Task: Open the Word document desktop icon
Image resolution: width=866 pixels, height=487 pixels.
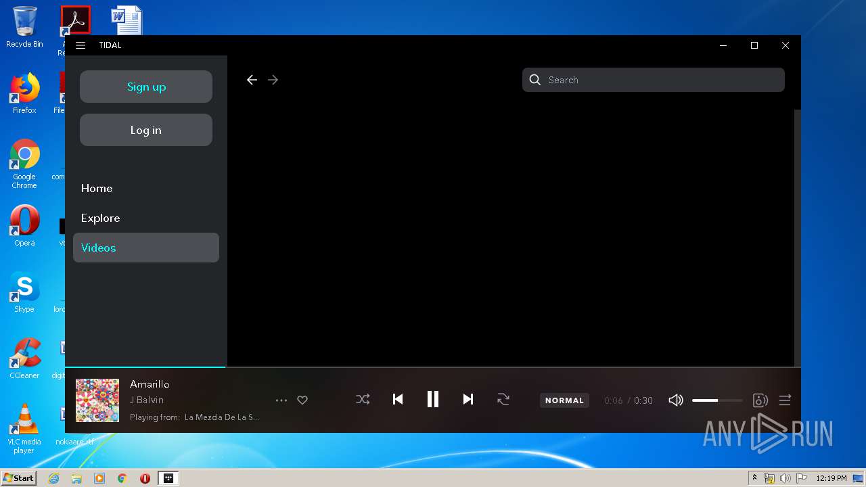Action: pyautogui.click(x=127, y=20)
